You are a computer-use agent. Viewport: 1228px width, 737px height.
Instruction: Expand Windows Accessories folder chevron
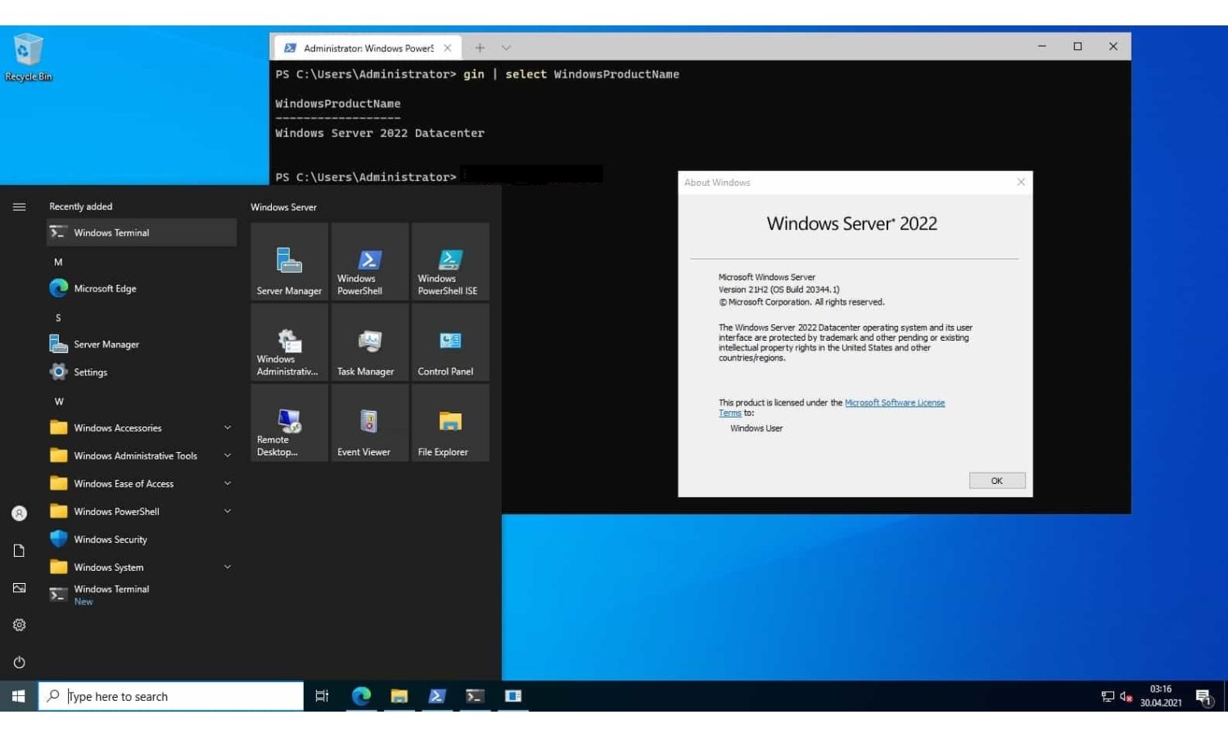coord(228,427)
